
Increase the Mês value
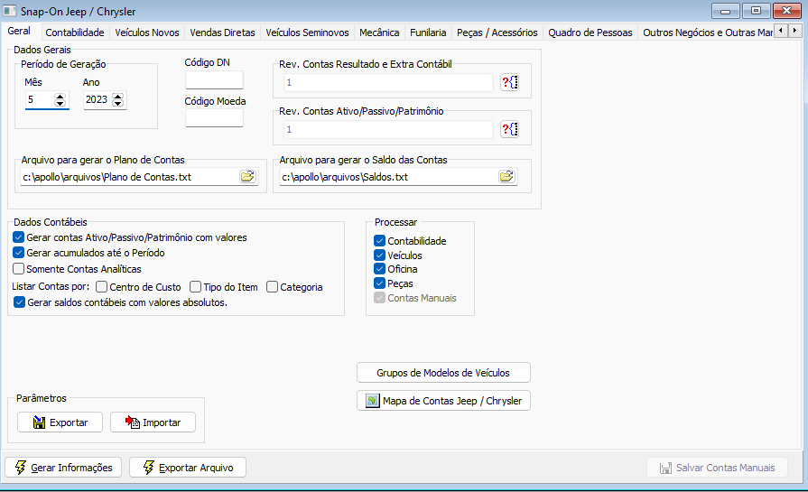click(x=60, y=97)
